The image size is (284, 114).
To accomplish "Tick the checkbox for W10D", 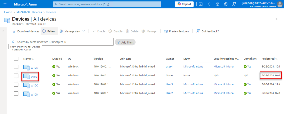I will (x=16, y=67).
